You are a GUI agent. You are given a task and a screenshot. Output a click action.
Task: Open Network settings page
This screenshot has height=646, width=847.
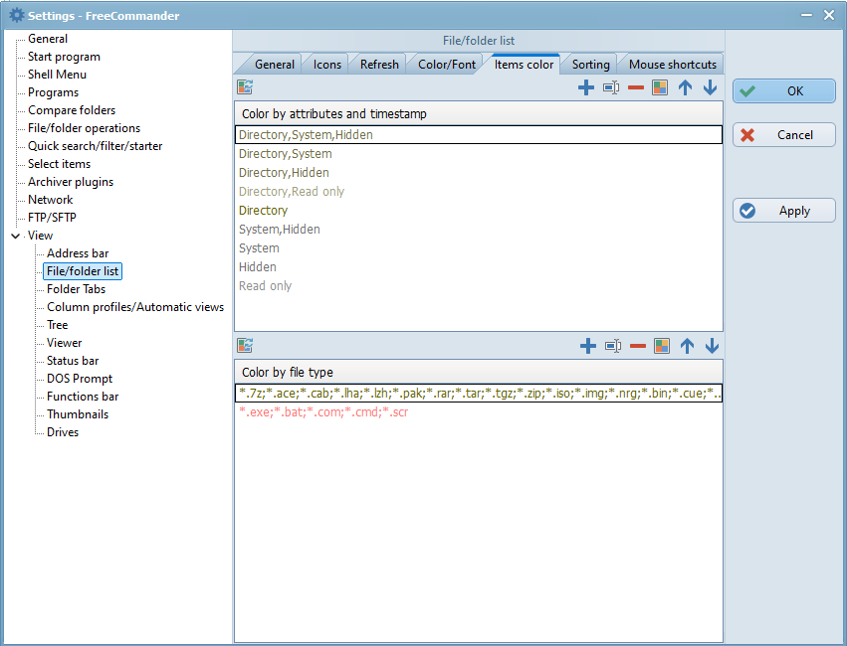(50, 200)
